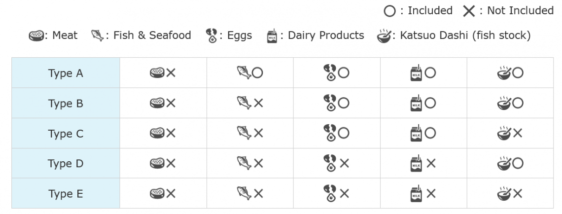The image size is (562, 214).
Task: Click the Dairy Products milk carton legend icon
Action: 272,36
